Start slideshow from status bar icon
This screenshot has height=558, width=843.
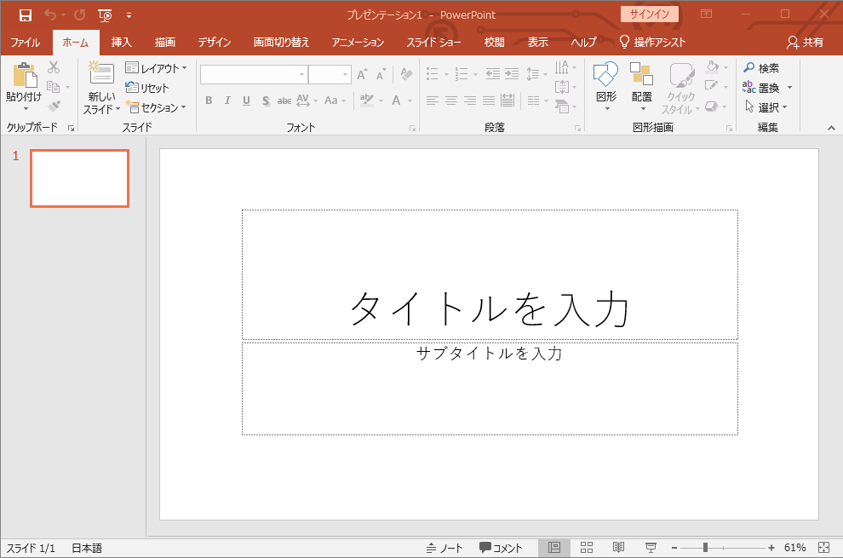click(651, 548)
